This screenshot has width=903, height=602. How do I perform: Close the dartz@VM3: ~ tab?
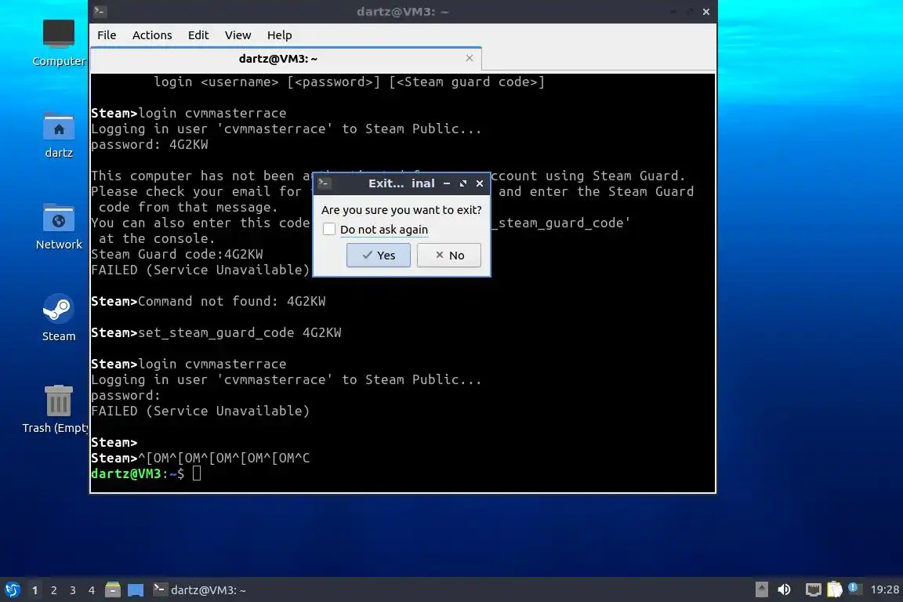point(470,58)
